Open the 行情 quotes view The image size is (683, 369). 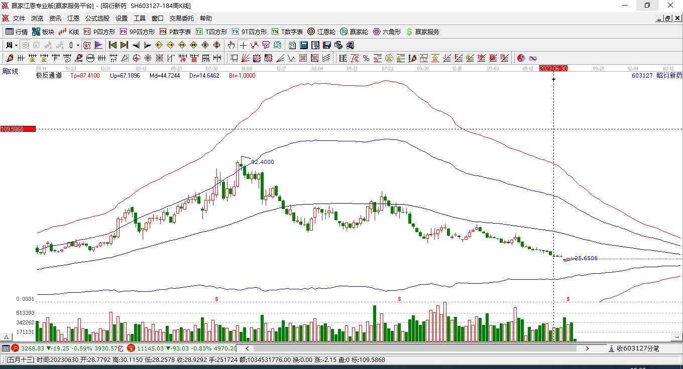point(17,32)
